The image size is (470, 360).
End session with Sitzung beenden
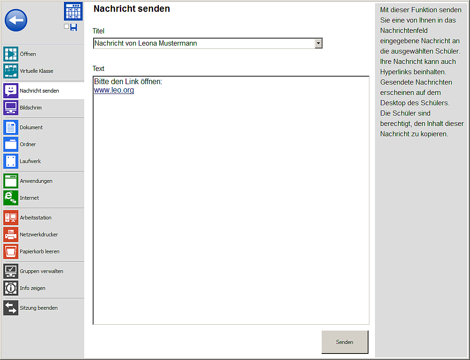point(11,308)
